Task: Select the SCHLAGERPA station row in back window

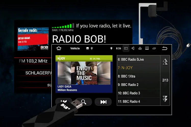Action: (38, 73)
